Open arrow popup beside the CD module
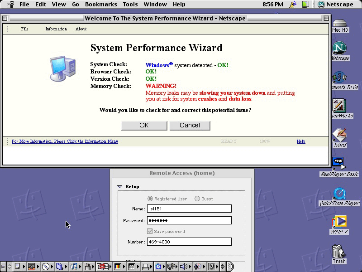The height and width of the screenshot is (272, 362). tap(52, 267)
